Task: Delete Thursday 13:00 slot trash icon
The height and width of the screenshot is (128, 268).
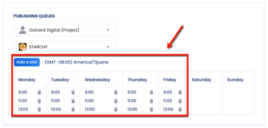Action: 151,109
